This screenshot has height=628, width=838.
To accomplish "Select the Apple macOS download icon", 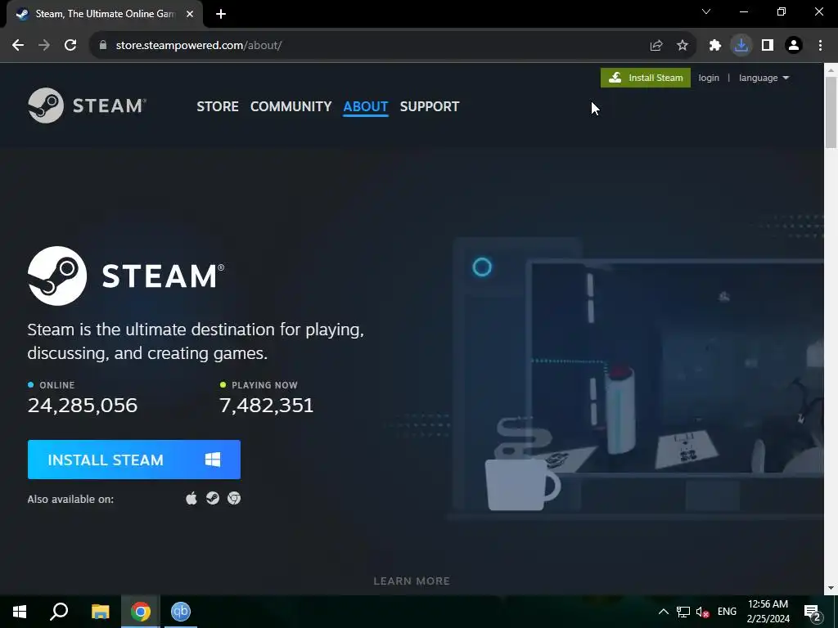I will (x=191, y=498).
